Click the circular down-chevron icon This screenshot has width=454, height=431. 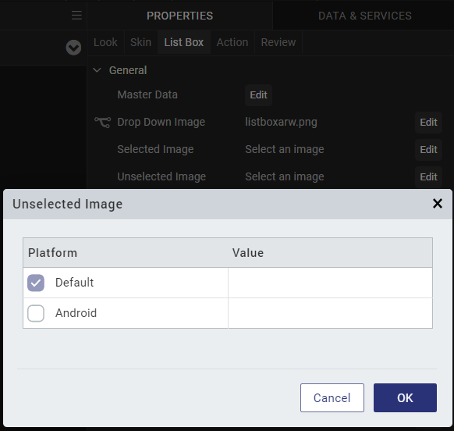[73, 48]
